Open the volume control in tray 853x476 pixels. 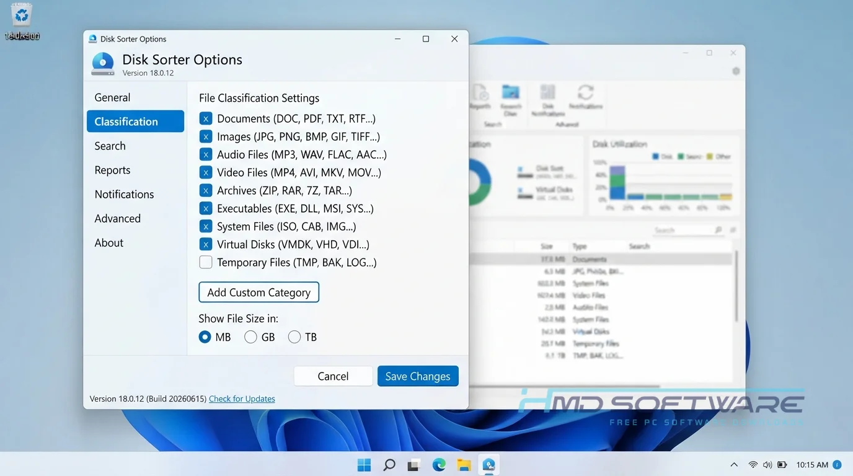[767, 464]
